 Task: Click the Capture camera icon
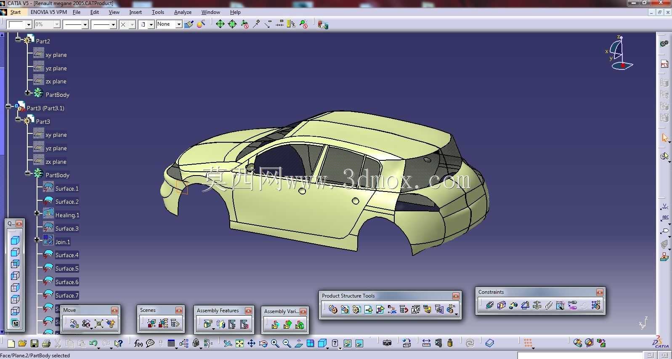click(x=387, y=343)
